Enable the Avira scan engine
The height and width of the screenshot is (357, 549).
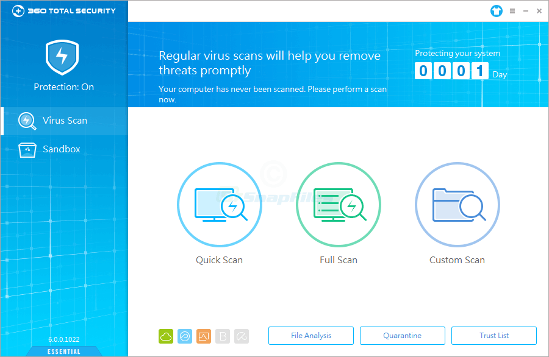pos(241,336)
